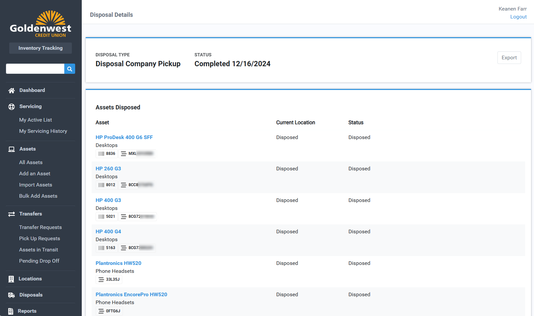534x316 pixels.
Task: Select Assets in Transit
Action: (x=39, y=250)
